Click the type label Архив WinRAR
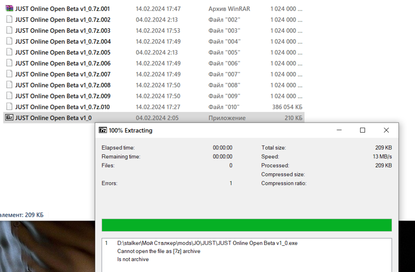Screen dimensions: 415x272 (229, 9)
